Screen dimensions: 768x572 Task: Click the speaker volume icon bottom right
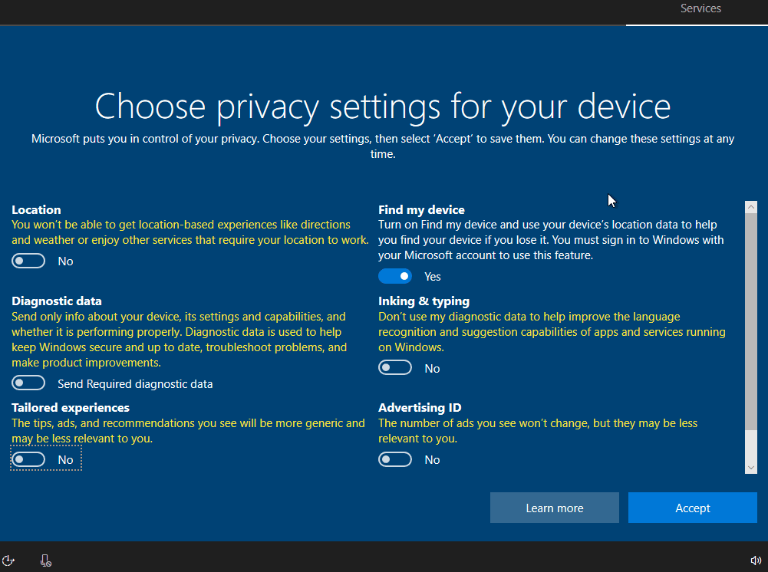click(756, 560)
